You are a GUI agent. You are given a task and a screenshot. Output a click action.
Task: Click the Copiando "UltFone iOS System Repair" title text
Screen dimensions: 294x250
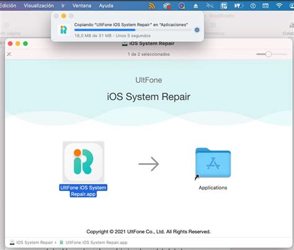click(x=131, y=25)
